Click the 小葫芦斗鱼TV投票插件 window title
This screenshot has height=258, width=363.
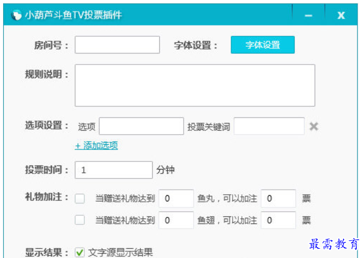[x=73, y=15]
